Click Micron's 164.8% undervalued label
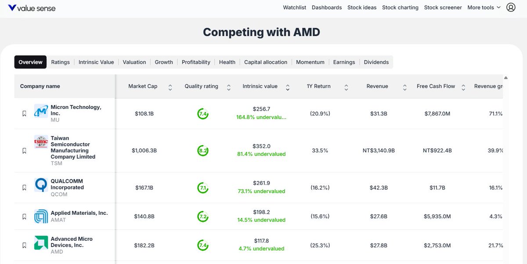The image size is (527, 264). click(261, 117)
